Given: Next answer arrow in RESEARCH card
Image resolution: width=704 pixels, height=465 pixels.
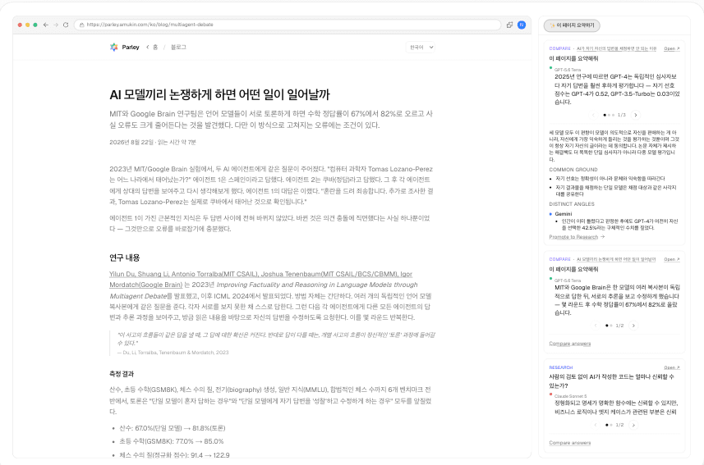Looking at the screenshot, I should click(633, 425).
